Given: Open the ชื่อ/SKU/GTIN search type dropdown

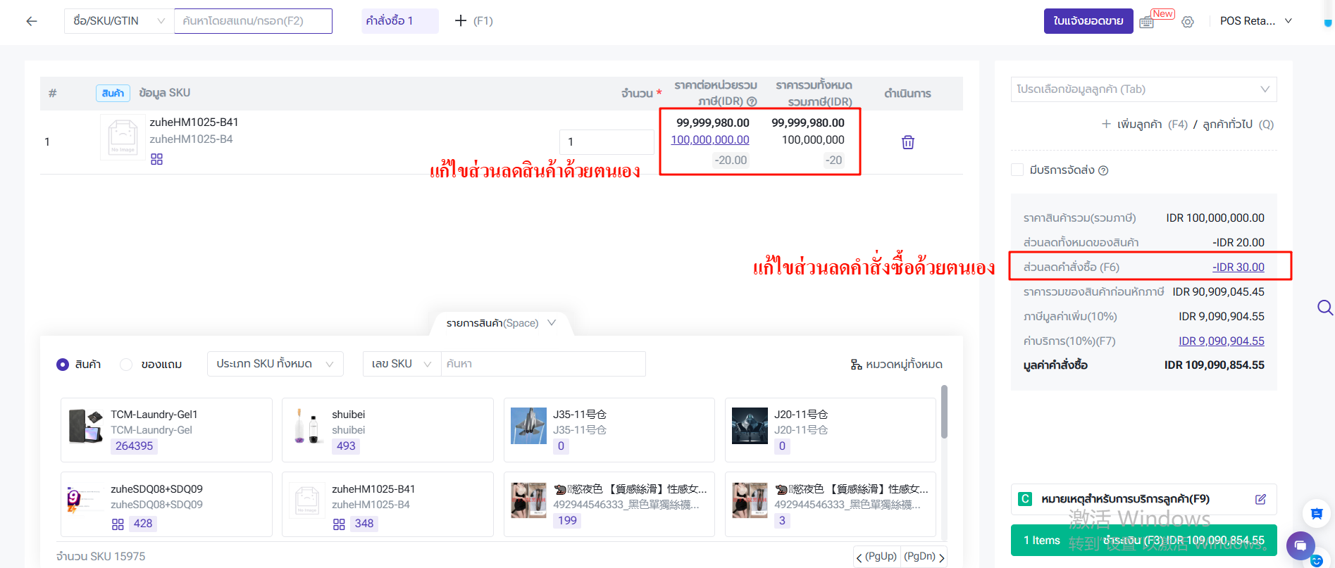Looking at the screenshot, I should 119,21.
